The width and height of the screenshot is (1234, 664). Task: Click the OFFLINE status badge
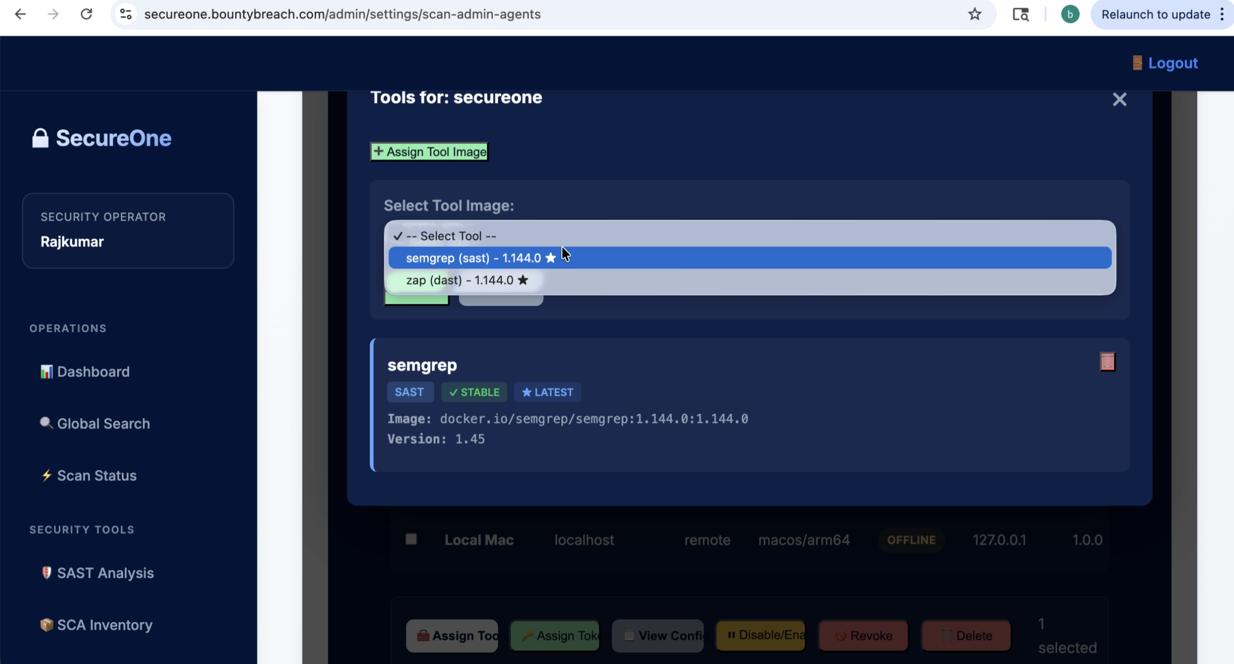tap(911, 540)
